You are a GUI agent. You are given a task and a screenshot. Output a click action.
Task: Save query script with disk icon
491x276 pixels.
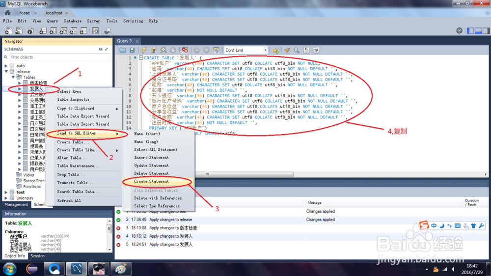(132, 50)
